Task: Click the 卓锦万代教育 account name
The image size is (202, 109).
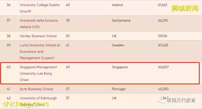Action: pyautogui.click(x=181, y=100)
